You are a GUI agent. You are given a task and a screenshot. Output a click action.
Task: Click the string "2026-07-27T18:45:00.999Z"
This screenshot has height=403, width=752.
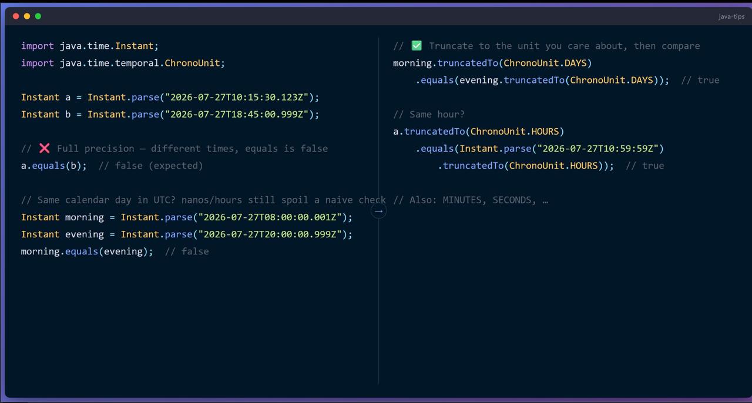(x=237, y=115)
